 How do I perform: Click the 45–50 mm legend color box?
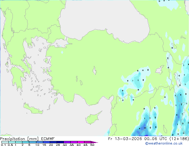point(88,142)
